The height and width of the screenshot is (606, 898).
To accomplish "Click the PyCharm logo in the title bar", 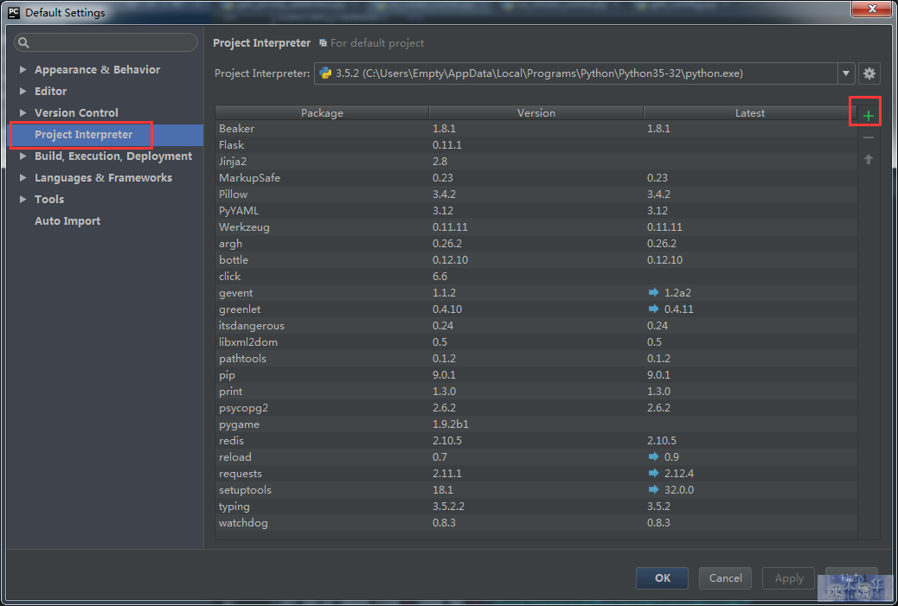I will click(x=14, y=12).
